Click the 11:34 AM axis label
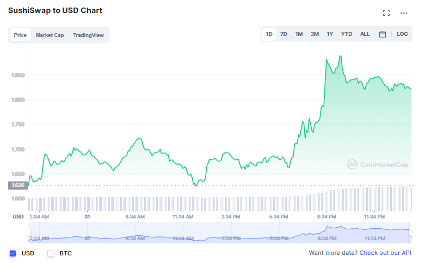The image size is (425, 263). [x=183, y=217]
